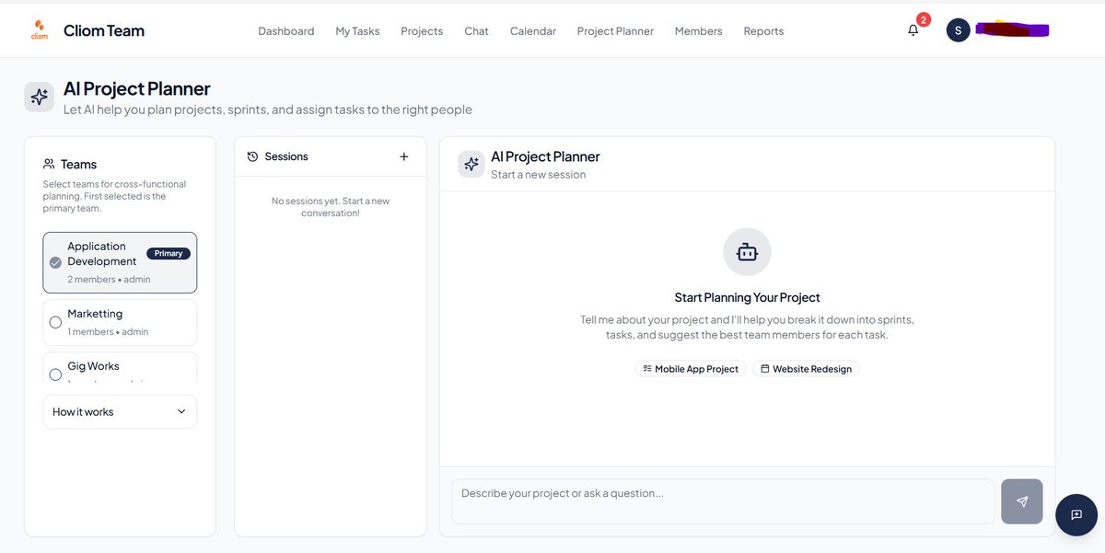
Task: Focus the Describe your project input
Action: 723,501
